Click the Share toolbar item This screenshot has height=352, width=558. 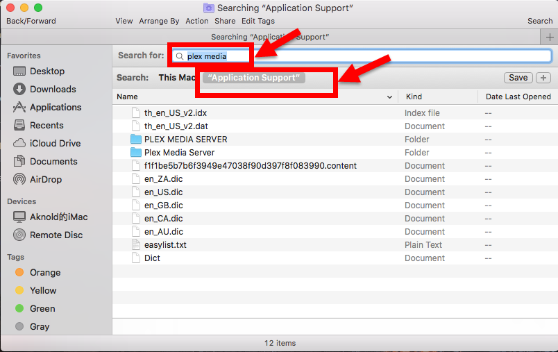tap(225, 21)
